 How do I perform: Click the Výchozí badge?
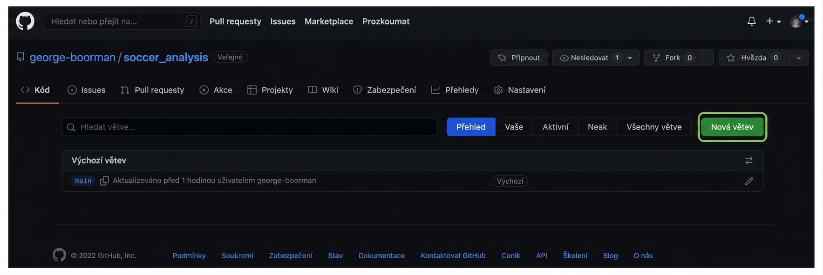tap(510, 181)
